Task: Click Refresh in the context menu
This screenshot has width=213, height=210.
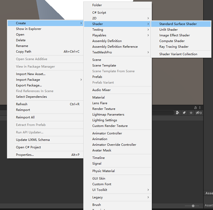Action: 45,104
